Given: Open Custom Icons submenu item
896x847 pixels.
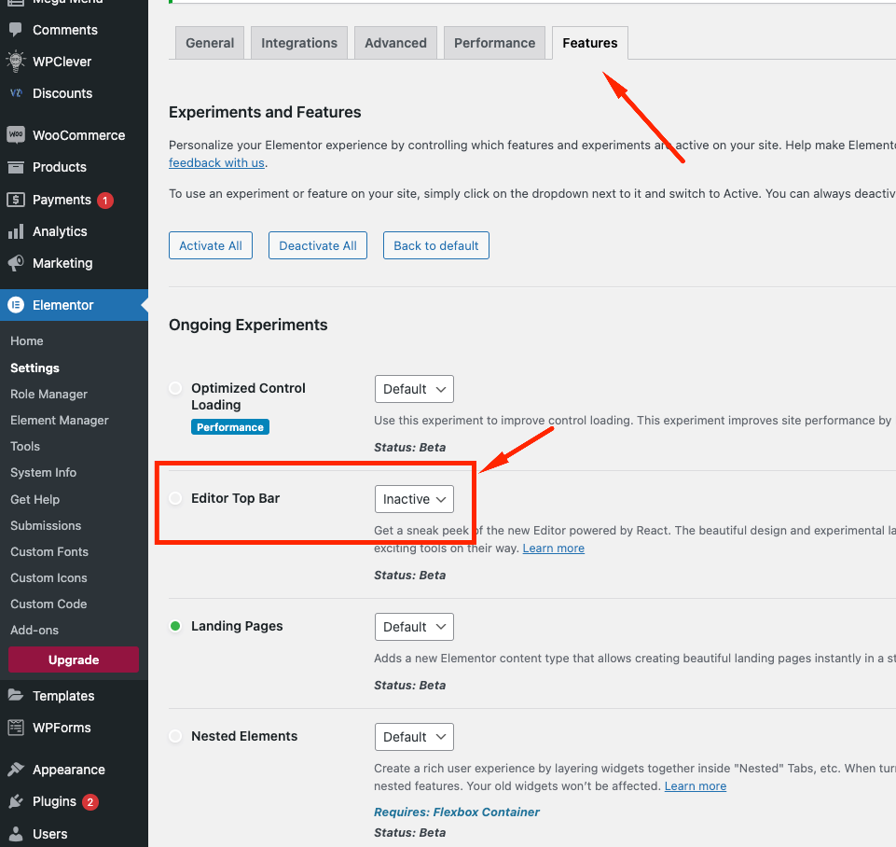Looking at the screenshot, I should coord(48,577).
